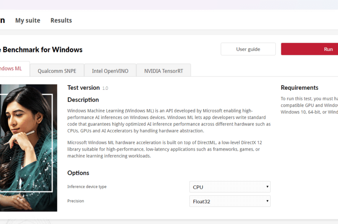Click the Options heading
This screenshot has width=338, height=224.
(78, 173)
